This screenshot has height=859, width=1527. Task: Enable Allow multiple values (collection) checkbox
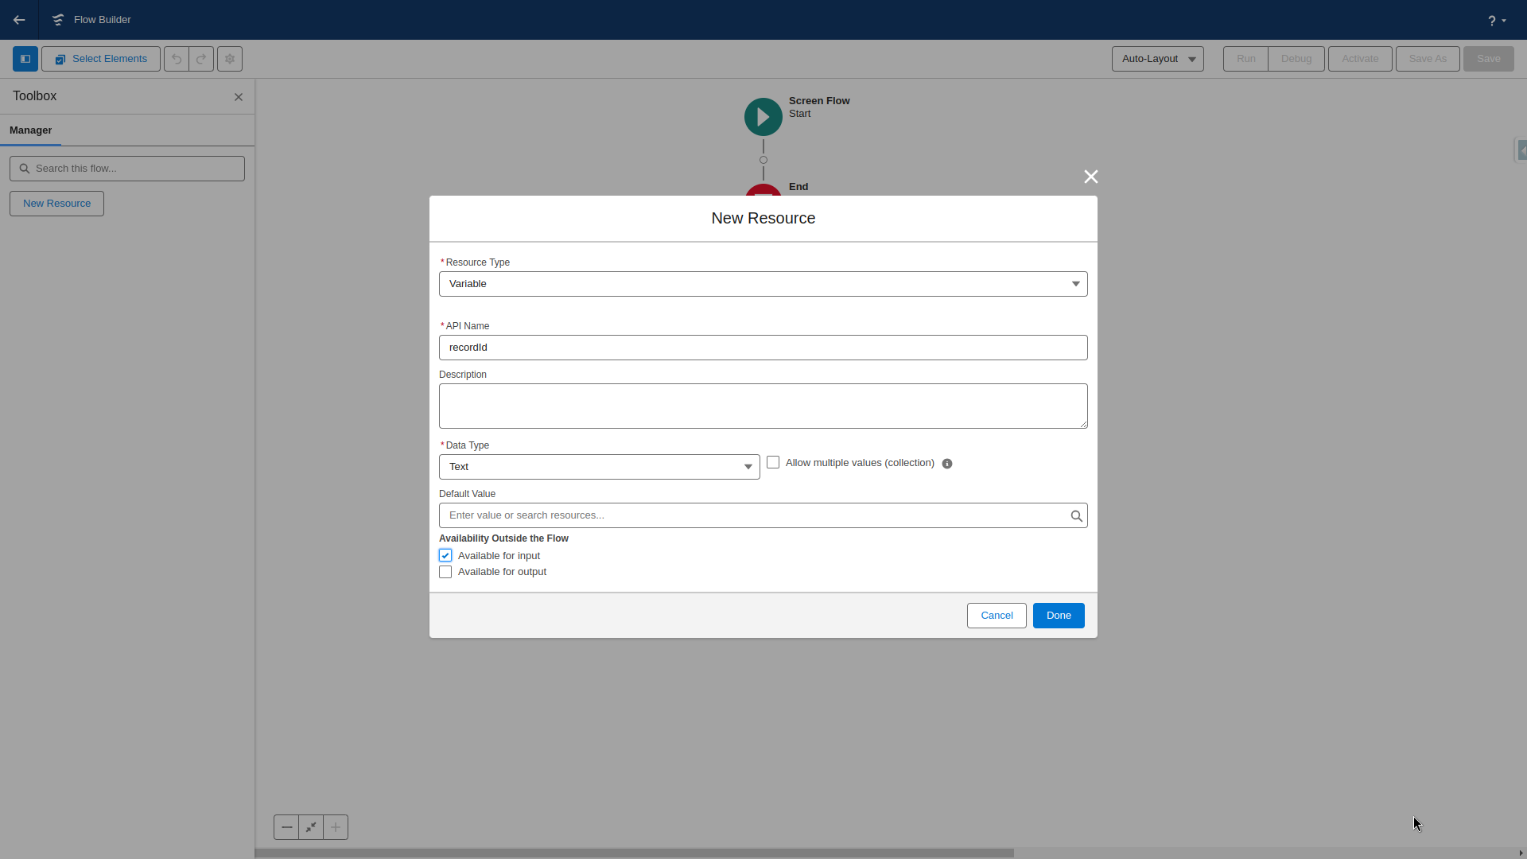tap(772, 462)
